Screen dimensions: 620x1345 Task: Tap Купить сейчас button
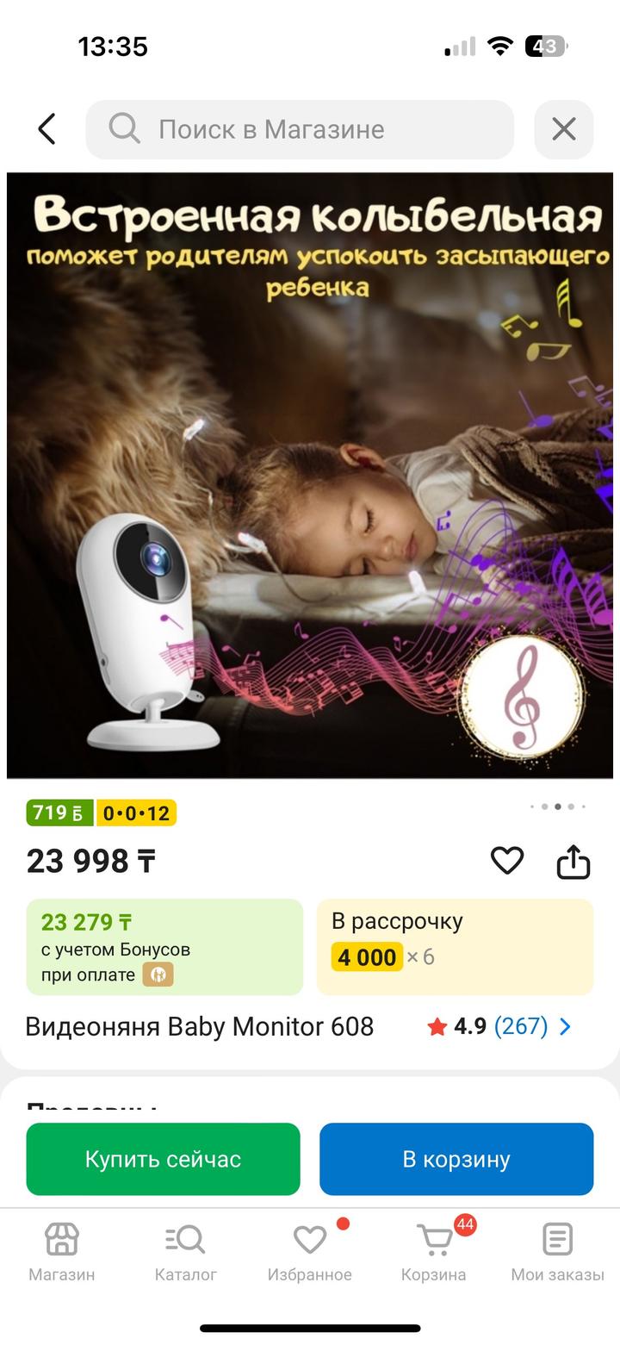click(x=164, y=1159)
